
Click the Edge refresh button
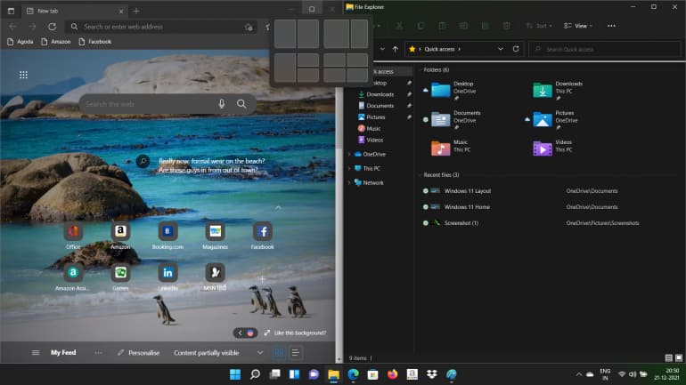click(x=52, y=27)
